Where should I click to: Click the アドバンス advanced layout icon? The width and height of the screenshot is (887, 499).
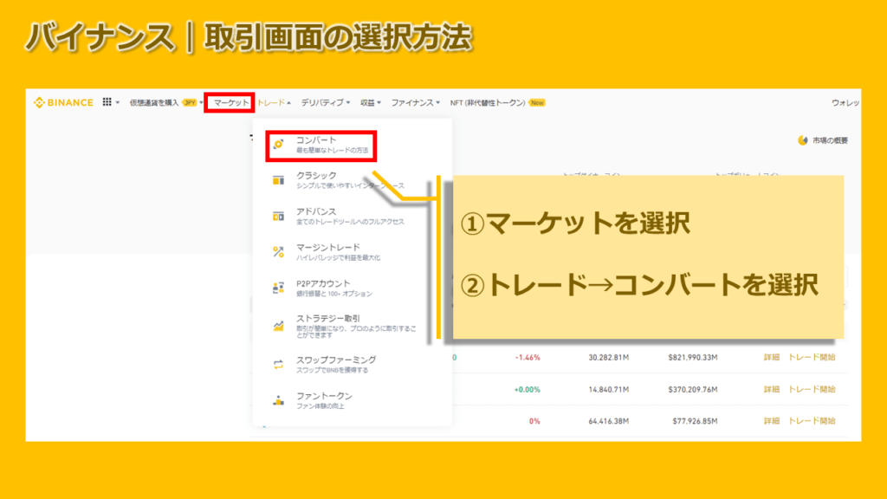(x=278, y=216)
